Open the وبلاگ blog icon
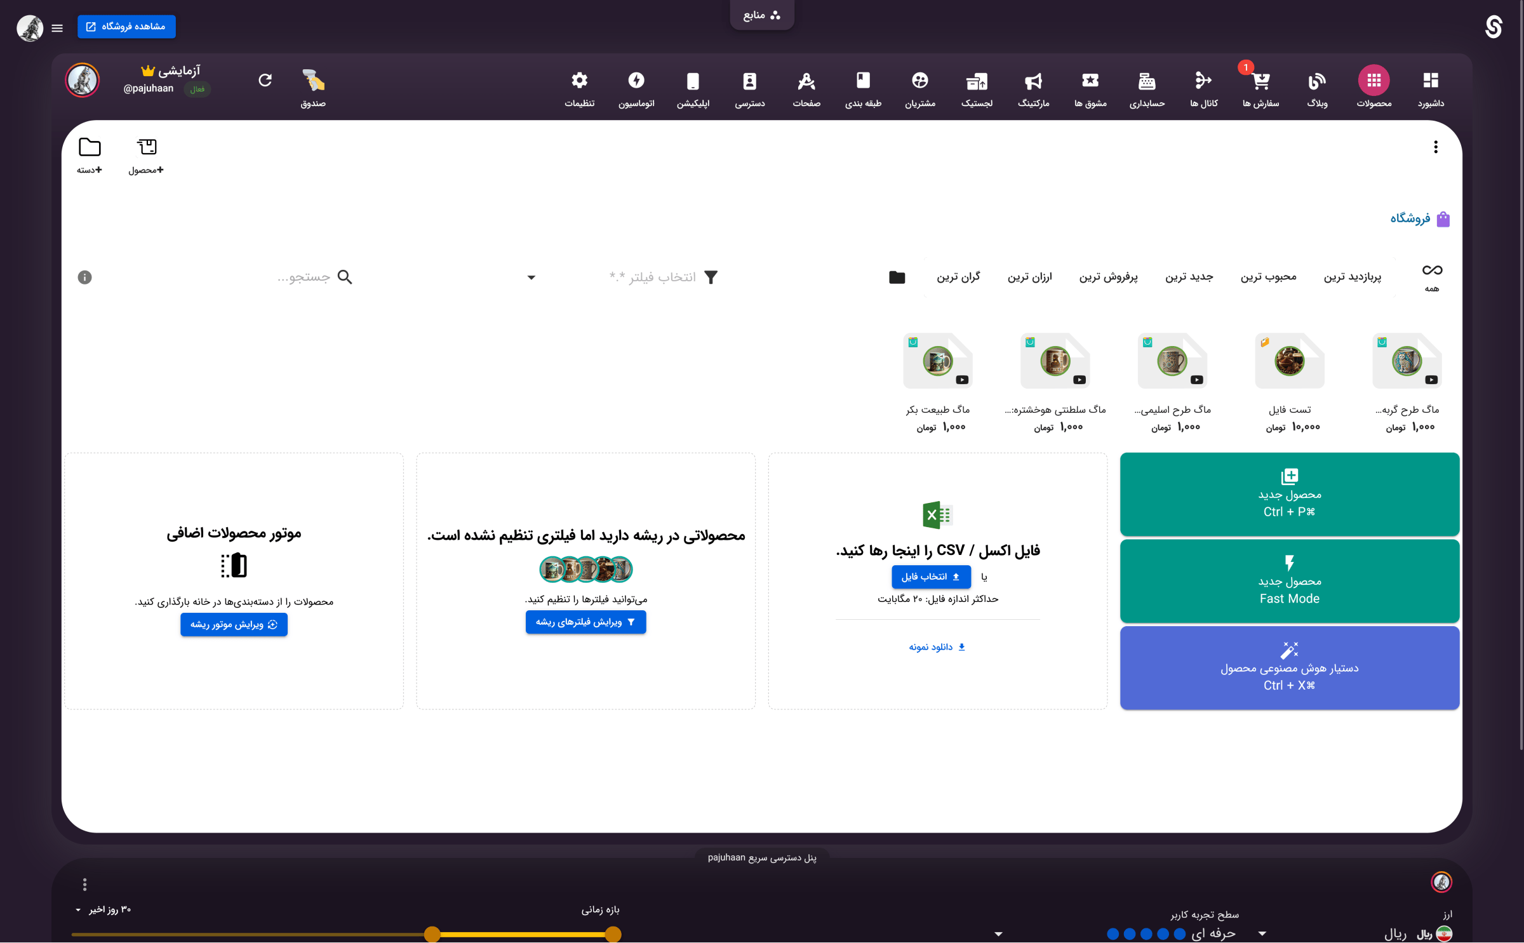The width and height of the screenshot is (1524, 943). tap(1317, 88)
